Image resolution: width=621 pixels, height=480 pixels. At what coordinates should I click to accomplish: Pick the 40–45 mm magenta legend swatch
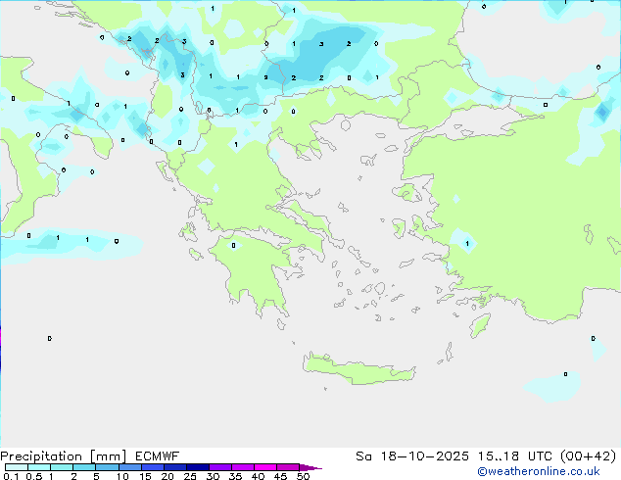[x=265, y=467]
